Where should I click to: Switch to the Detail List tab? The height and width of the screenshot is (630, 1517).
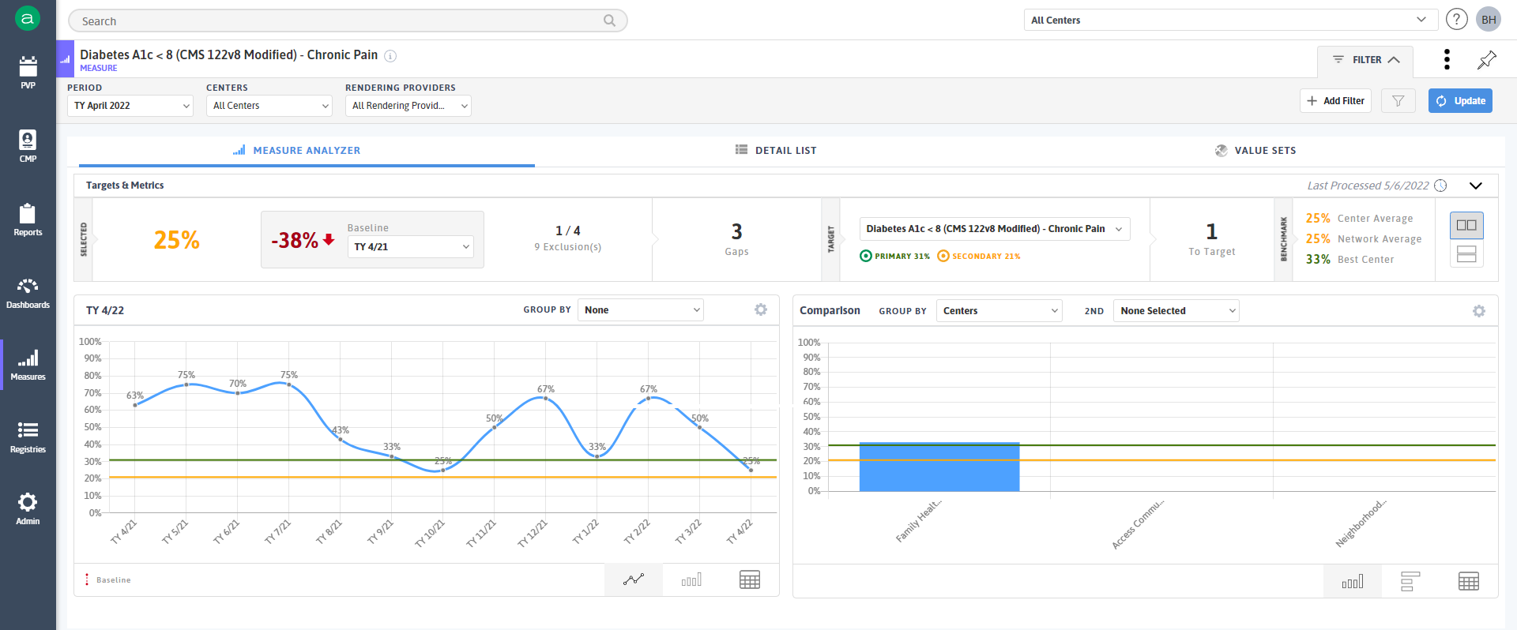click(x=776, y=150)
